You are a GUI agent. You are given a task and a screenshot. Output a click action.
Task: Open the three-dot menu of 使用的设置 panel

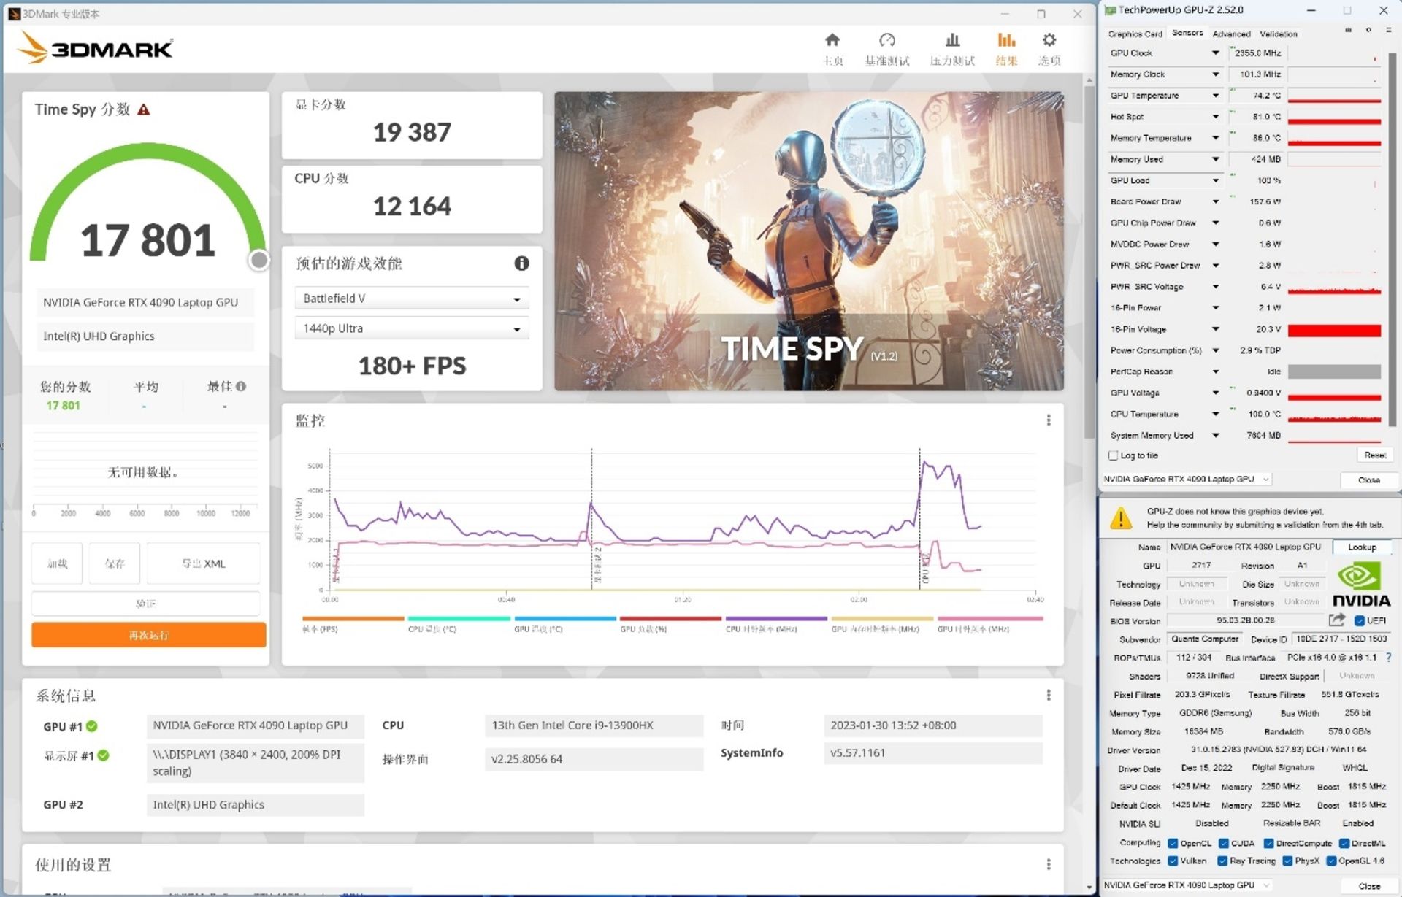[x=1049, y=864]
